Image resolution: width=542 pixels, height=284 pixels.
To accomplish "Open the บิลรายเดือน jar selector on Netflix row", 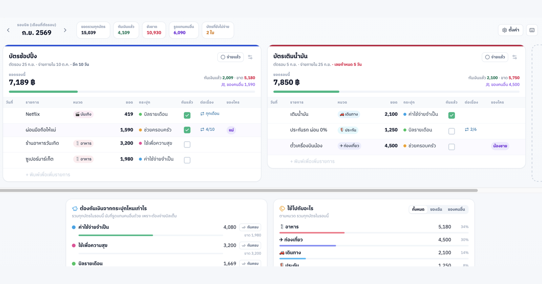I will (x=154, y=115).
